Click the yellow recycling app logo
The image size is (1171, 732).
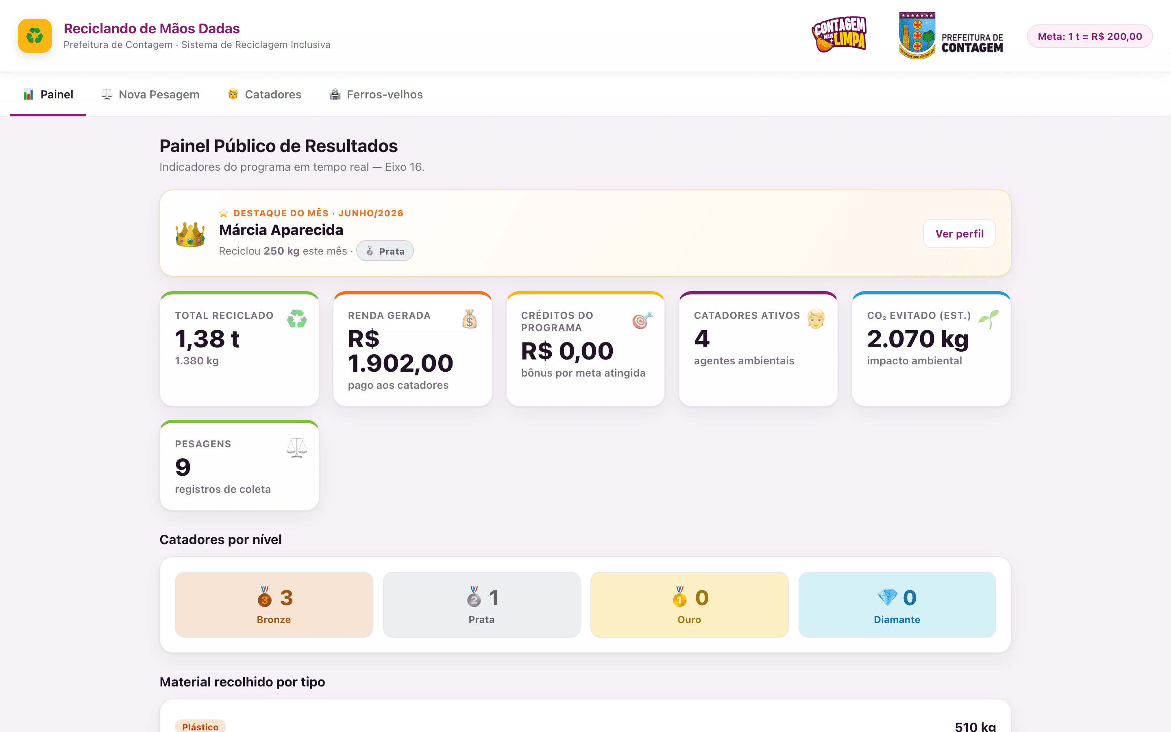pos(35,36)
